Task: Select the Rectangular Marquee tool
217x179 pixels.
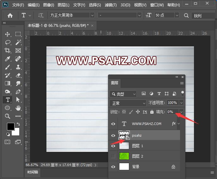Action: click(18, 34)
